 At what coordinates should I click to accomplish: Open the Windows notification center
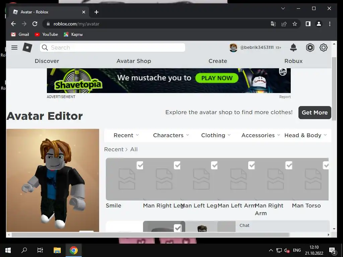point(333,250)
